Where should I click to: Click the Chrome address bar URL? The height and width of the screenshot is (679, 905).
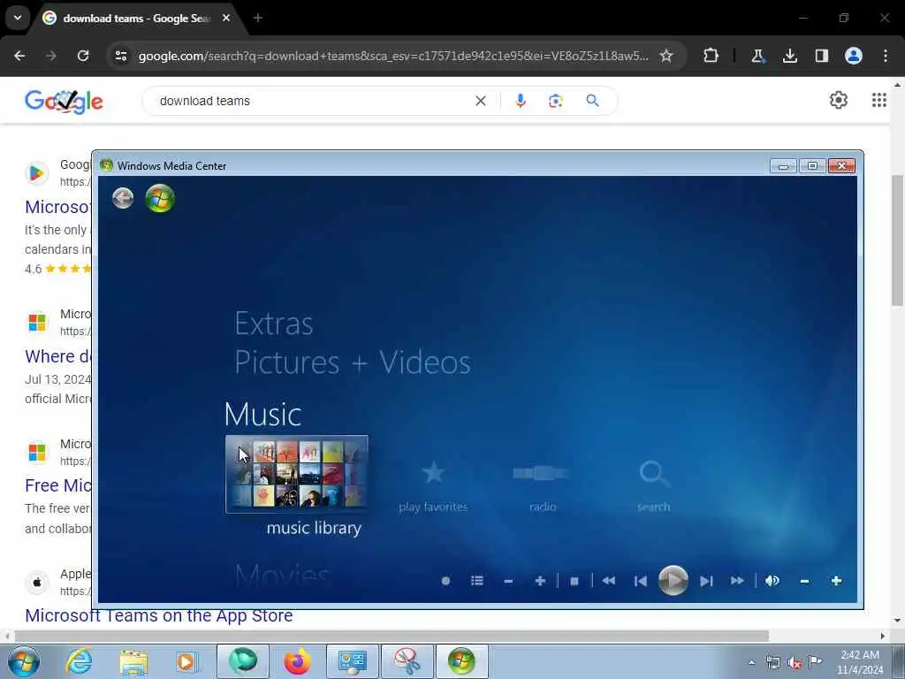(x=392, y=56)
